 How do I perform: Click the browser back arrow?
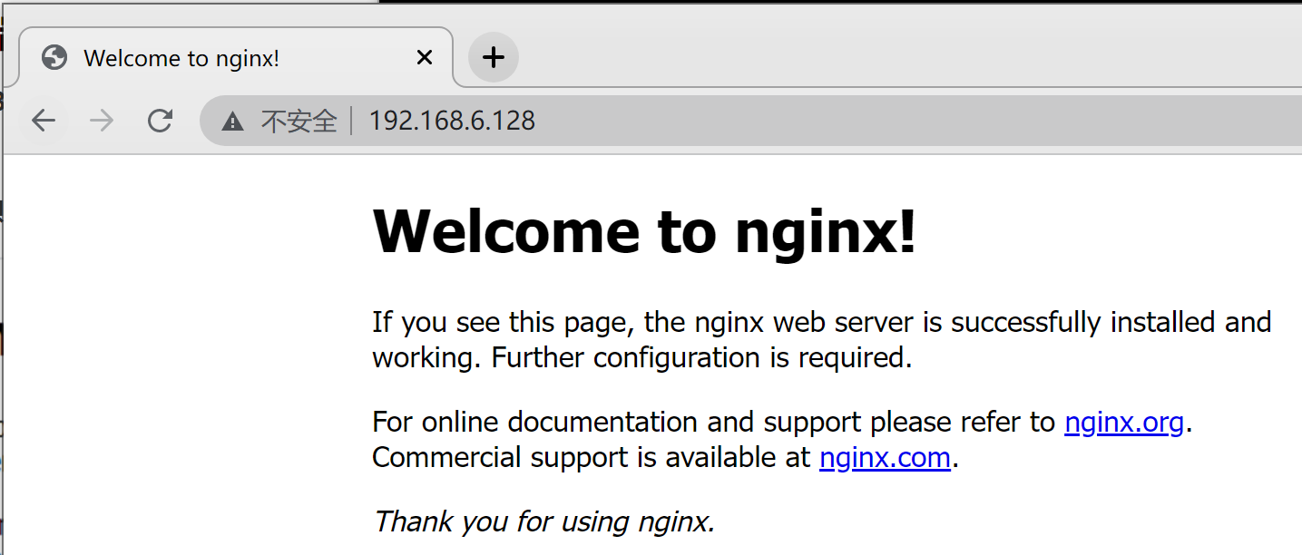pyautogui.click(x=44, y=121)
